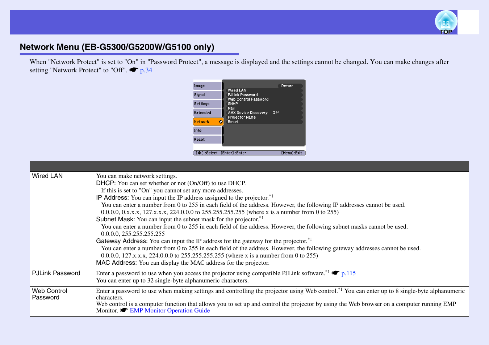This screenshot has width=489, height=345.
Task: Select the Extended menu tab
Action: [208, 113]
